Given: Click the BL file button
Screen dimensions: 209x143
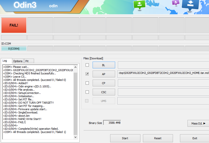Looking at the screenshot, I should coord(104,65).
